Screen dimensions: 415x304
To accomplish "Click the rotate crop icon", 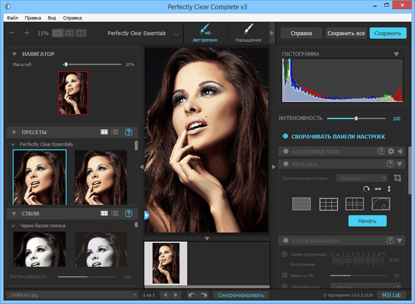I will coord(366,189).
